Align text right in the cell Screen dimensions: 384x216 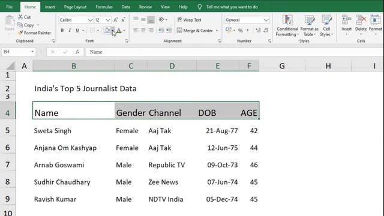click(151, 31)
